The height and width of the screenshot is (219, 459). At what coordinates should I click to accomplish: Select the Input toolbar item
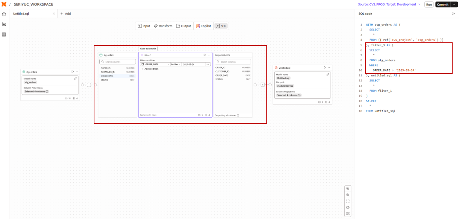click(x=144, y=26)
